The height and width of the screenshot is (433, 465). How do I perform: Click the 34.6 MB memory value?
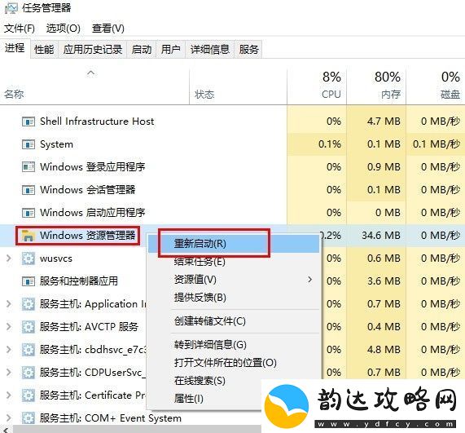(x=381, y=236)
